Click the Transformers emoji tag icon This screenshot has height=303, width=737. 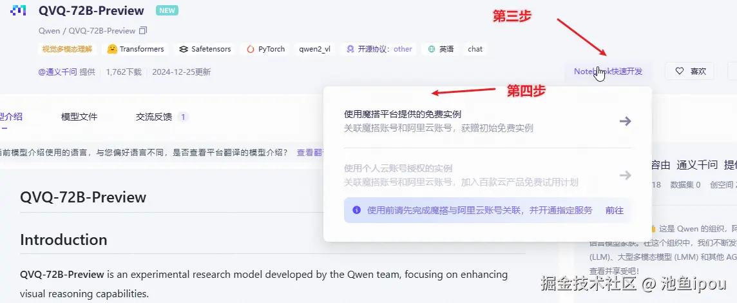coord(112,49)
